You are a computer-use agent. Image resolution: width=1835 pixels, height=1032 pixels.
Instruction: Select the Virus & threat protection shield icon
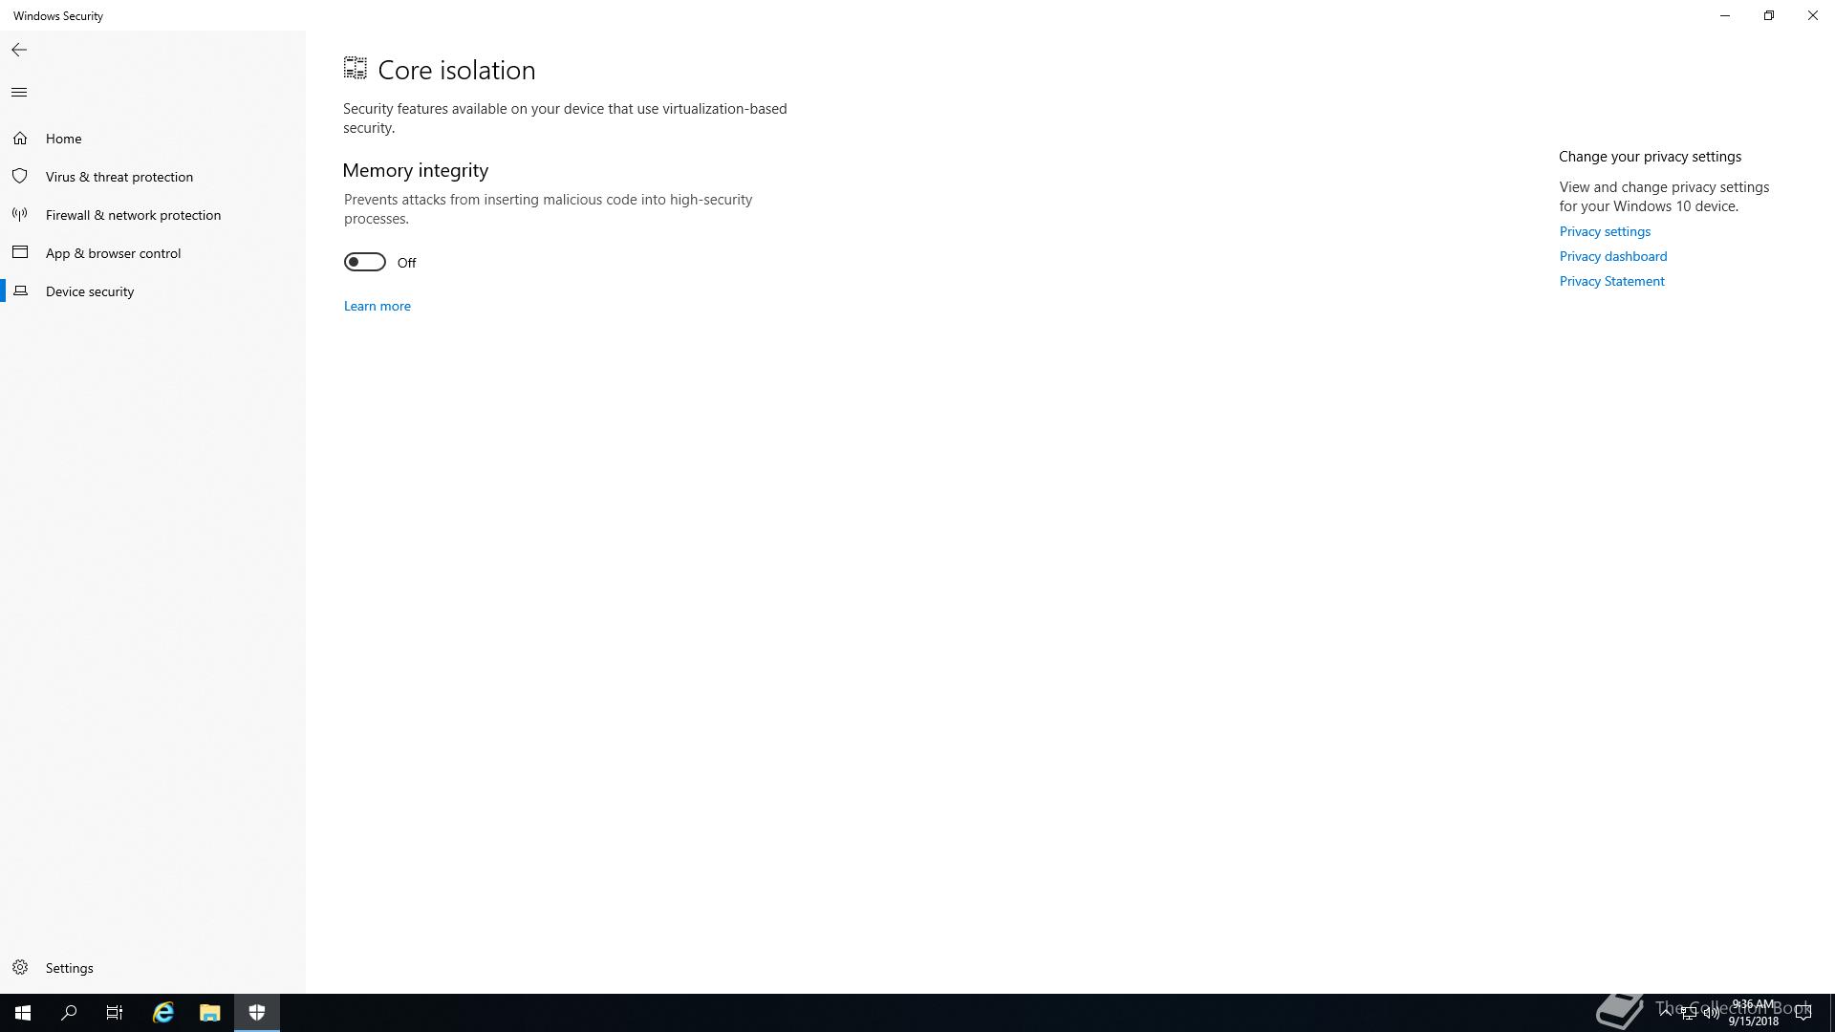coord(20,177)
